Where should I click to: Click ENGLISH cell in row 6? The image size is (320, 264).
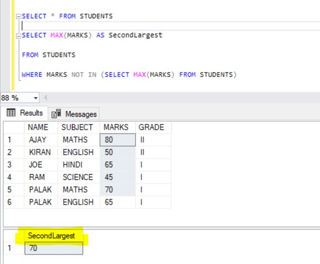[x=79, y=202]
